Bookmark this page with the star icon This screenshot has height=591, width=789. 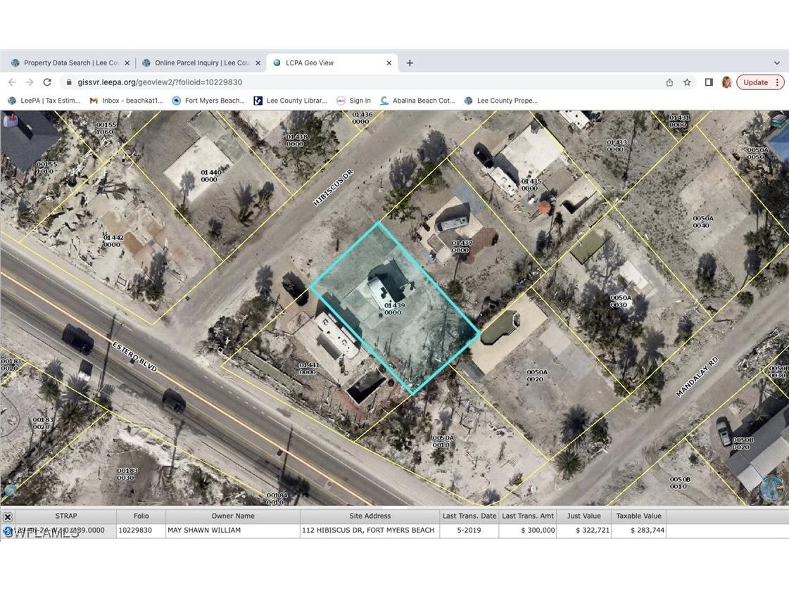point(687,82)
